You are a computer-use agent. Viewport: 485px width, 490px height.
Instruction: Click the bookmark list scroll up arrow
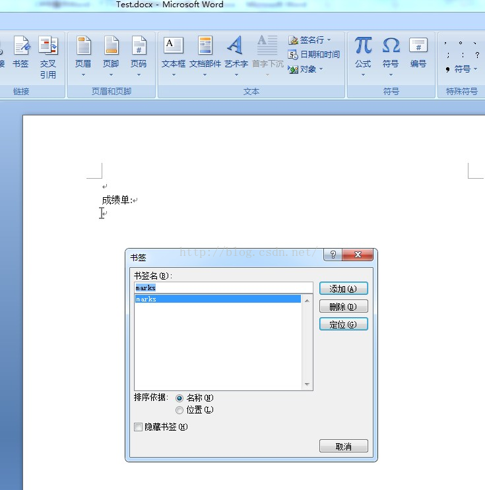click(307, 301)
